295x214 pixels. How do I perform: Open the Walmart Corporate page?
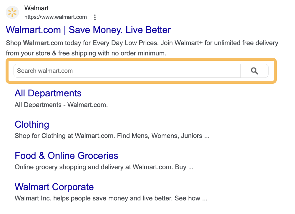54,187
